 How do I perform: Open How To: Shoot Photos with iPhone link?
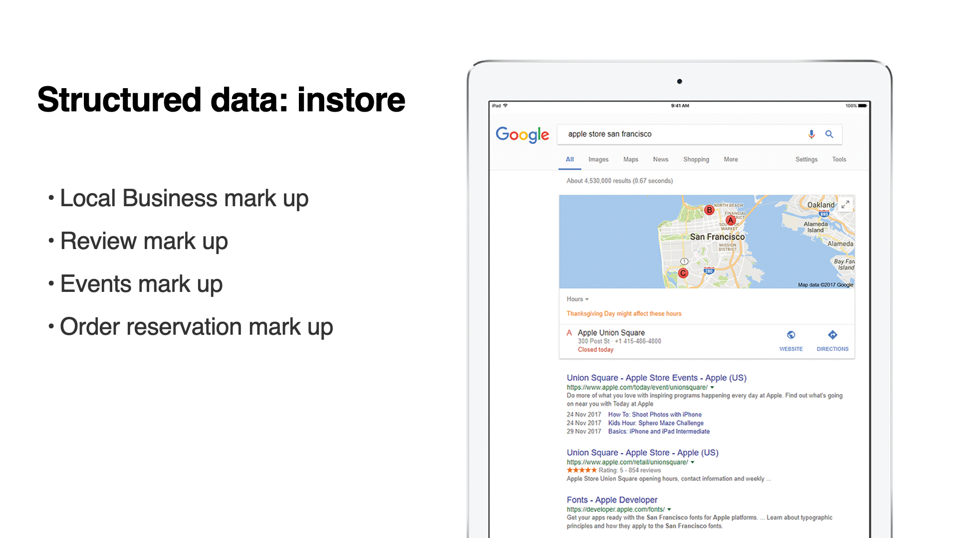pos(655,414)
